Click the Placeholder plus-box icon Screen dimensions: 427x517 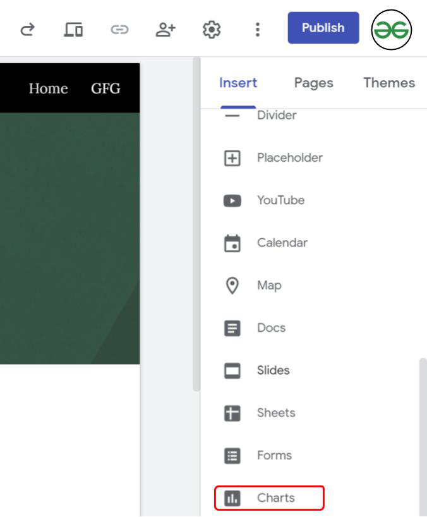point(232,158)
